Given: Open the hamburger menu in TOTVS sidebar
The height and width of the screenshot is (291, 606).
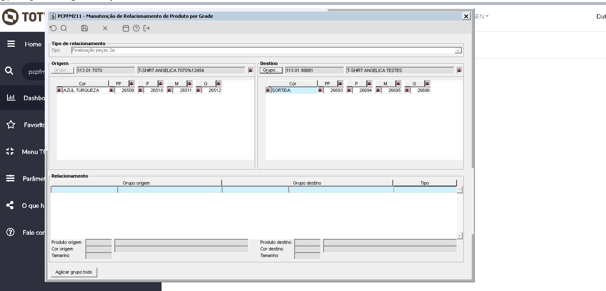Looking at the screenshot, I should point(11,44).
